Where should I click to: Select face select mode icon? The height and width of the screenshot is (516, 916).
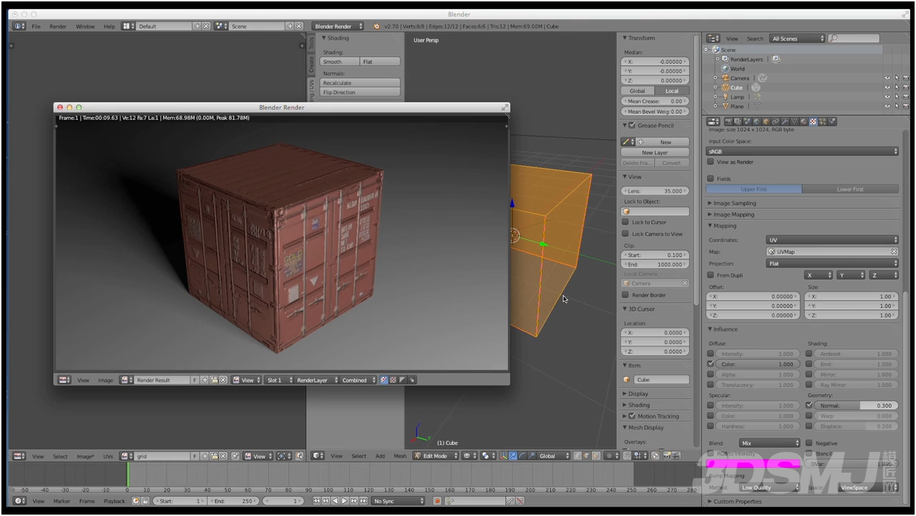[x=596, y=455]
